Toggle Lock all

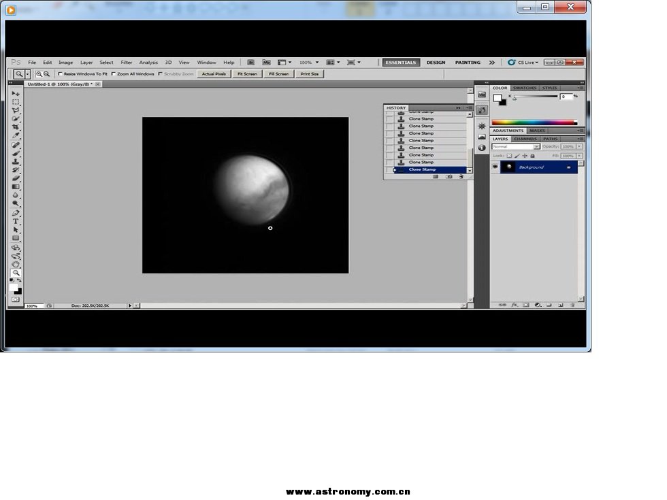[x=532, y=156]
